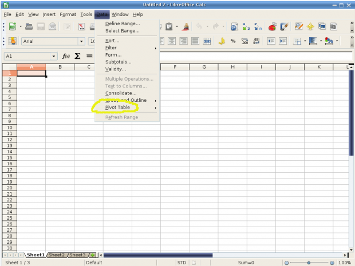Click the STD selection mode indicator

click(182, 263)
